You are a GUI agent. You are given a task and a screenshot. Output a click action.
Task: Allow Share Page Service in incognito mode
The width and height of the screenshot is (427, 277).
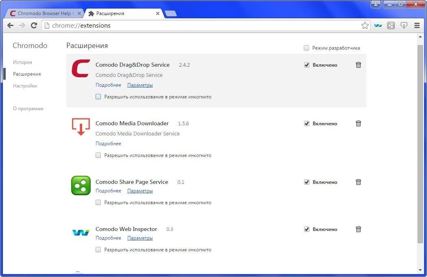98,203
